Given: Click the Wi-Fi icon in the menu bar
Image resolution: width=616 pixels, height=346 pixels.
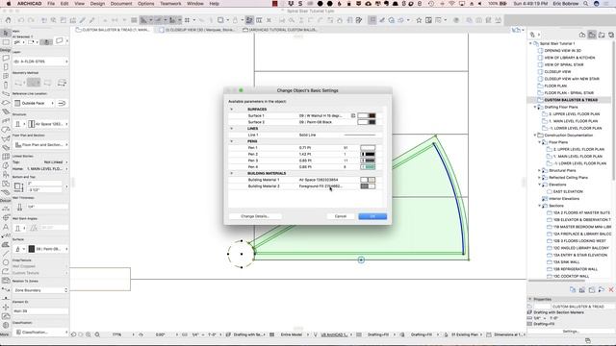Looking at the screenshot, I should [x=451, y=4].
